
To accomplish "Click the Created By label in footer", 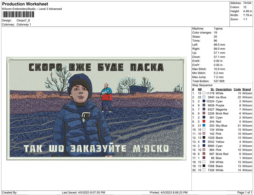I will (9, 192).
